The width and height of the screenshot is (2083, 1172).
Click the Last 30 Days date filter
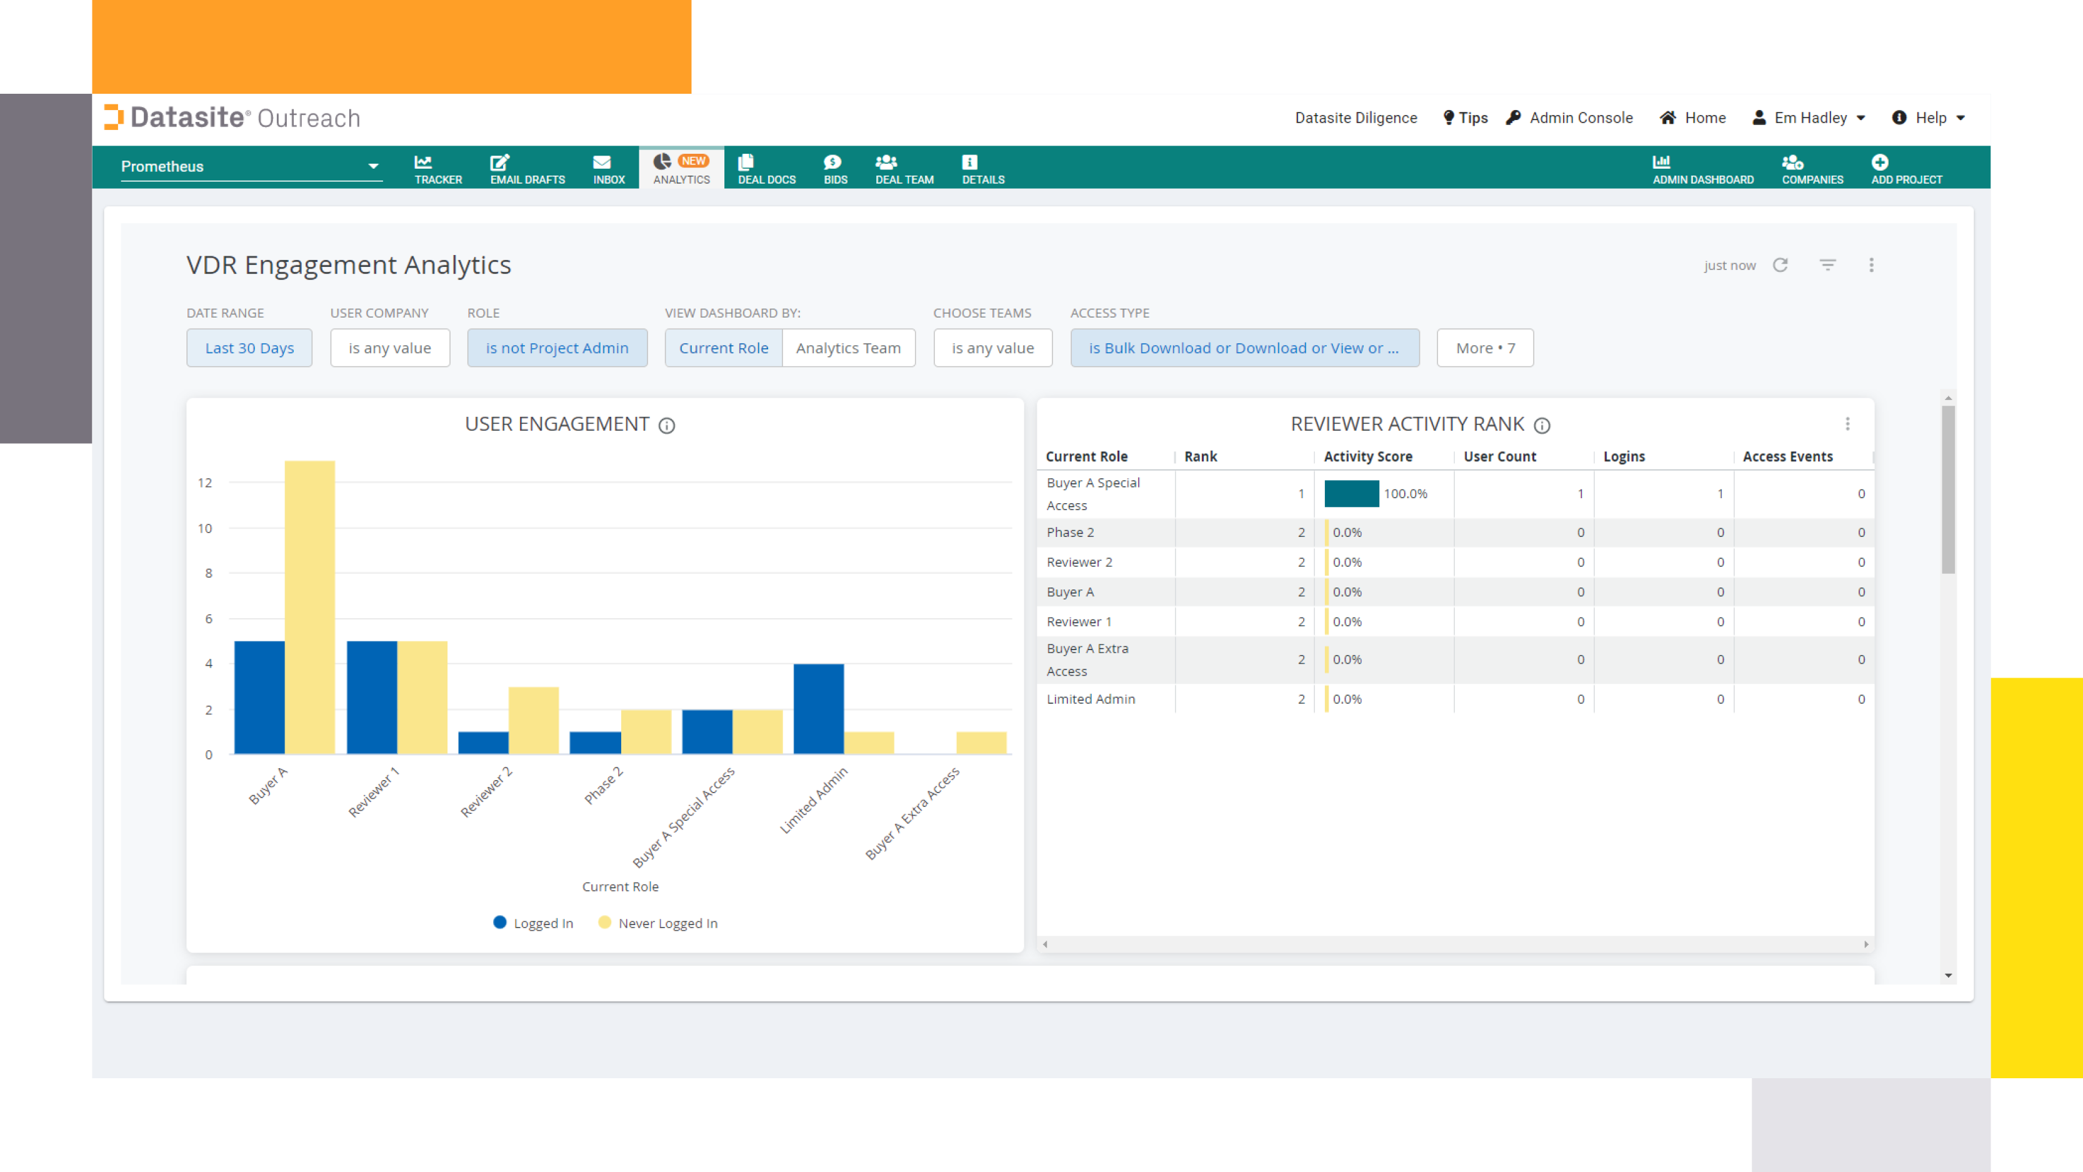pos(249,348)
